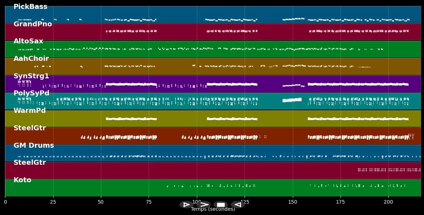
Task: Click the SynStrg1 track name
Action: [x=31, y=76]
